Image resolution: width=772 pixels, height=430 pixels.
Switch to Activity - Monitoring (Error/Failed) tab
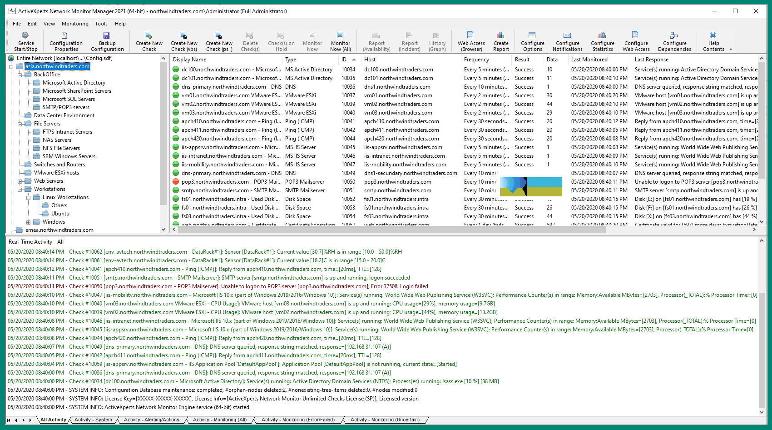click(x=298, y=420)
